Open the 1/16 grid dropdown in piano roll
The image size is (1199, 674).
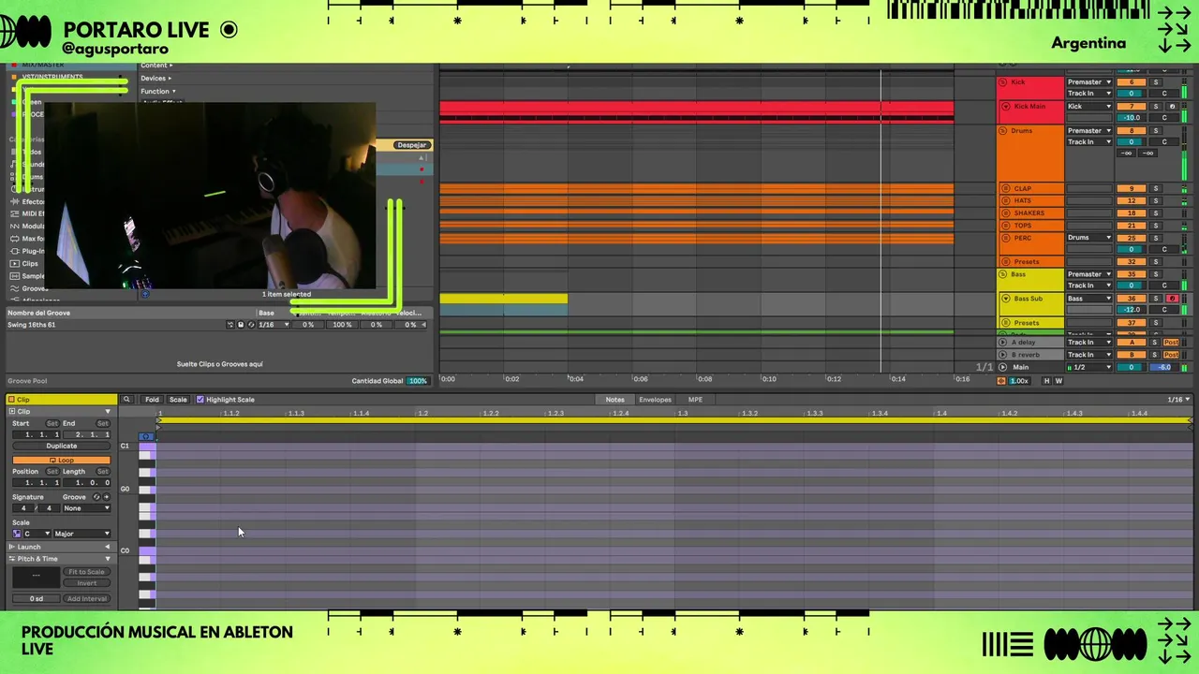point(1178,400)
